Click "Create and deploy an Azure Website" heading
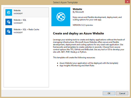131x98 pixels. point(78,33)
